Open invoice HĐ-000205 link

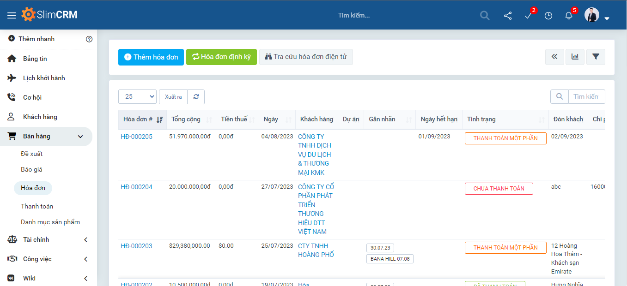click(136, 137)
